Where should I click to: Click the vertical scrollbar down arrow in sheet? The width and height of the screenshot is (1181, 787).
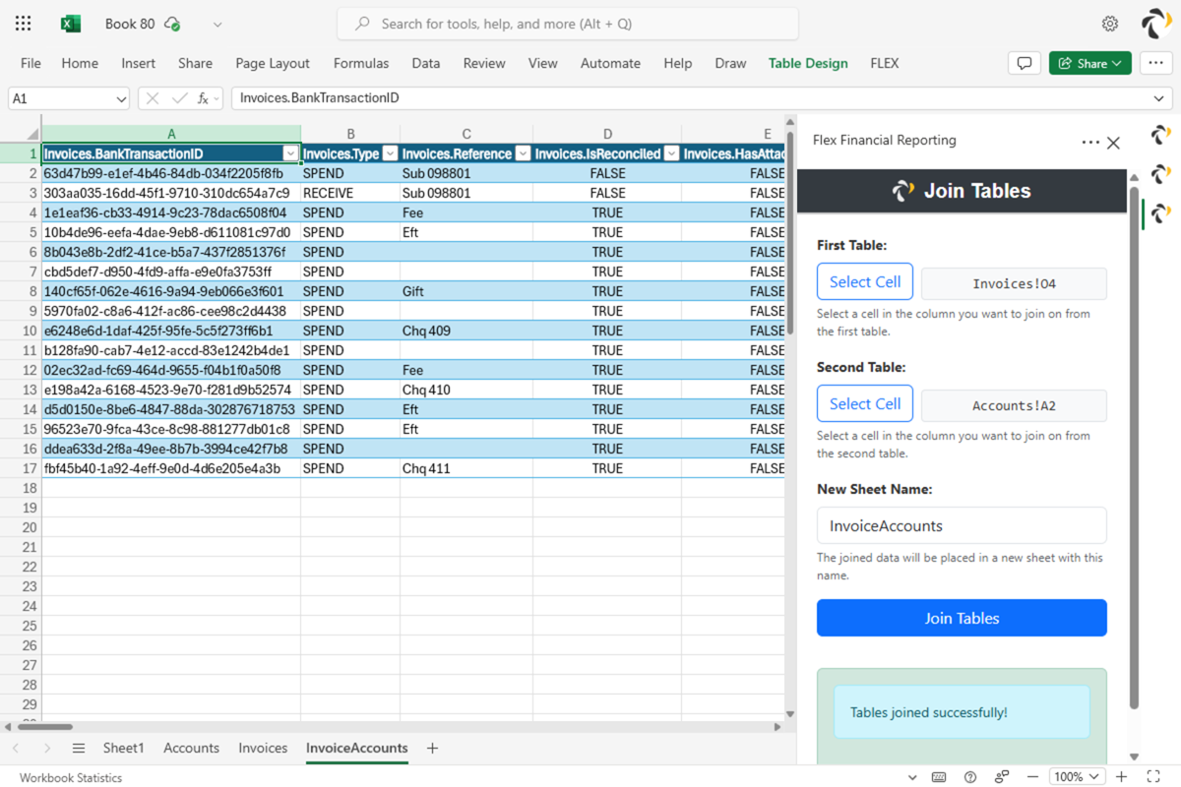coord(789,715)
